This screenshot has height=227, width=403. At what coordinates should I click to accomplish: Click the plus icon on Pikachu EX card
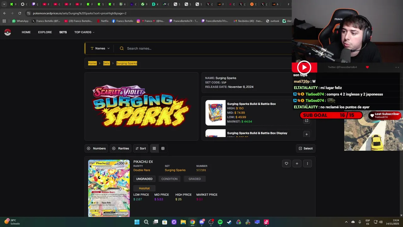click(x=297, y=163)
